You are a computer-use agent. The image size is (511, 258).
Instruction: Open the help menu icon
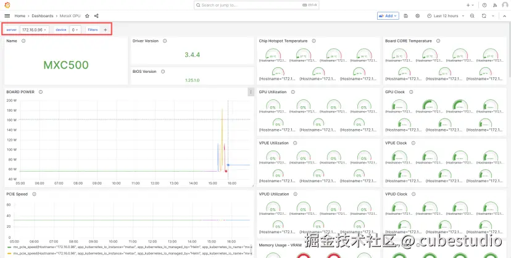[x=484, y=5]
